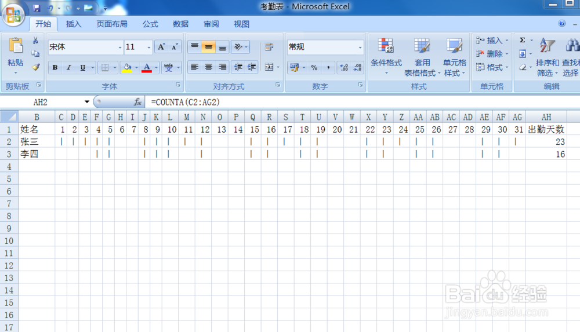Click the borders icon in font group
Screen dimensions: 580x332
pyautogui.click(x=105, y=68)
